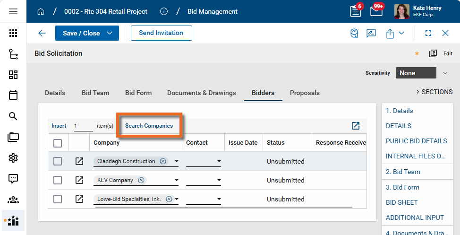Click the back arrow in toolbar
Image resolution: width=460 pixels, height=235 pixels.
tap(42, 33)
